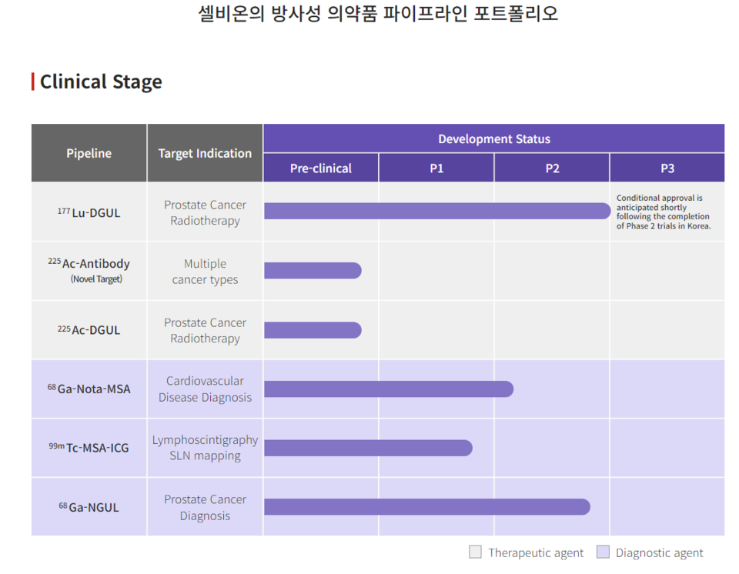Select the 'P2' stage header
The image size is (739, 574).
click(552, 169)
